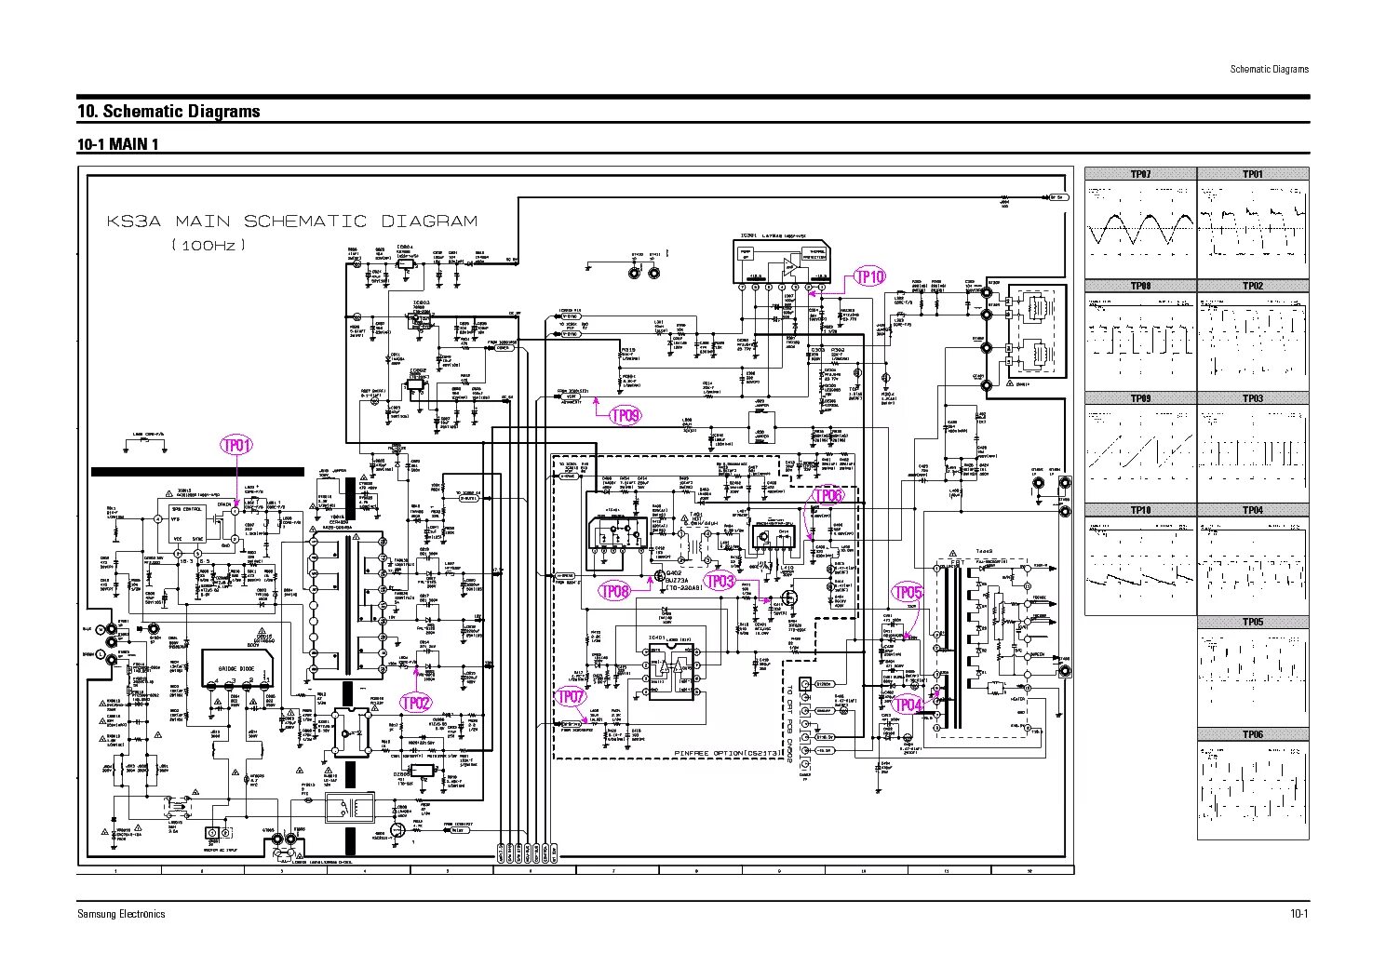Image resolution: width=1386 pixels, height=980 pixels.
Task: Click the '10-1 MAIN 1' subheading
Action: (118, 144)
